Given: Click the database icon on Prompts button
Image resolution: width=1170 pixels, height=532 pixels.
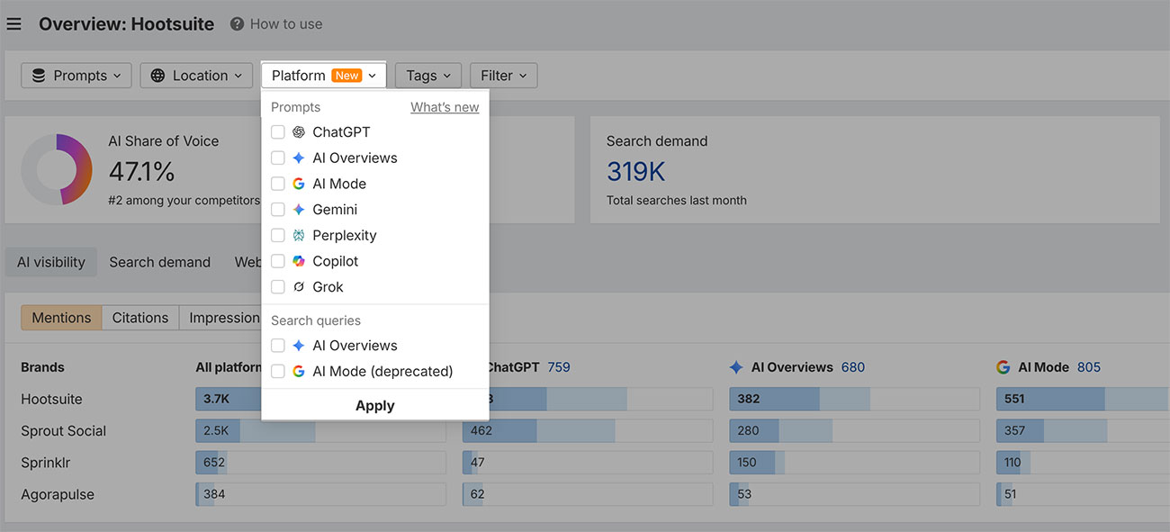Looking at the screenshot, I should (39, 76).
